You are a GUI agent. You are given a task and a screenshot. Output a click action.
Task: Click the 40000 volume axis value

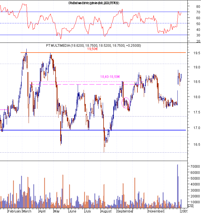pyautogui.click(x=195, y=184)
